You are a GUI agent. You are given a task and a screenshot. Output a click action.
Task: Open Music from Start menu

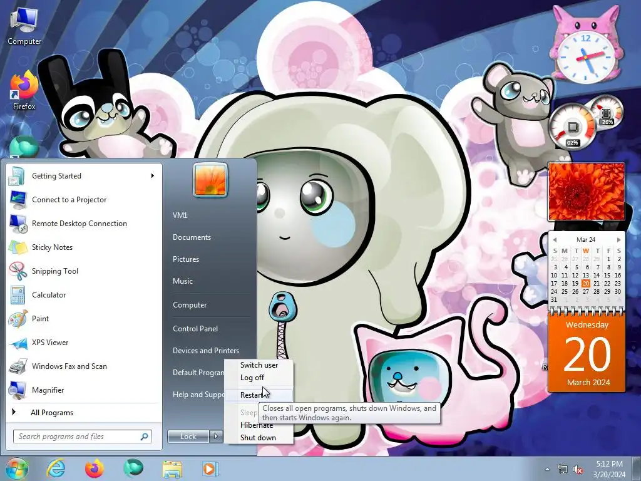(x=183, y=281)
